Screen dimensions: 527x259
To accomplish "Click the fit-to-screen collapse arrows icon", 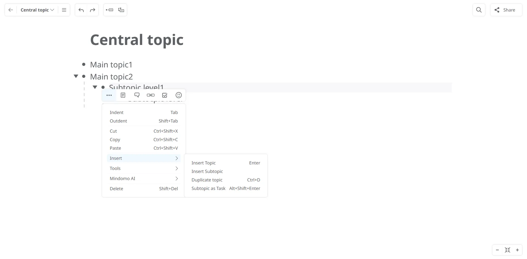I will tap(508, 250).
